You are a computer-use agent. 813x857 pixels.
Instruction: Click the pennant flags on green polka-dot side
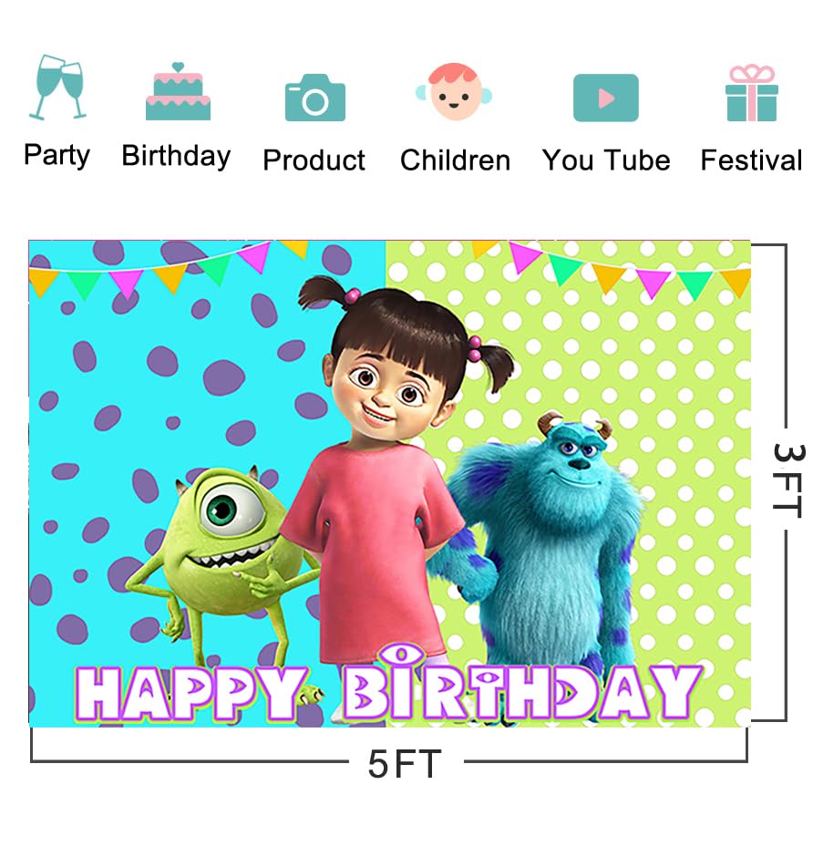tap(612, 271)
